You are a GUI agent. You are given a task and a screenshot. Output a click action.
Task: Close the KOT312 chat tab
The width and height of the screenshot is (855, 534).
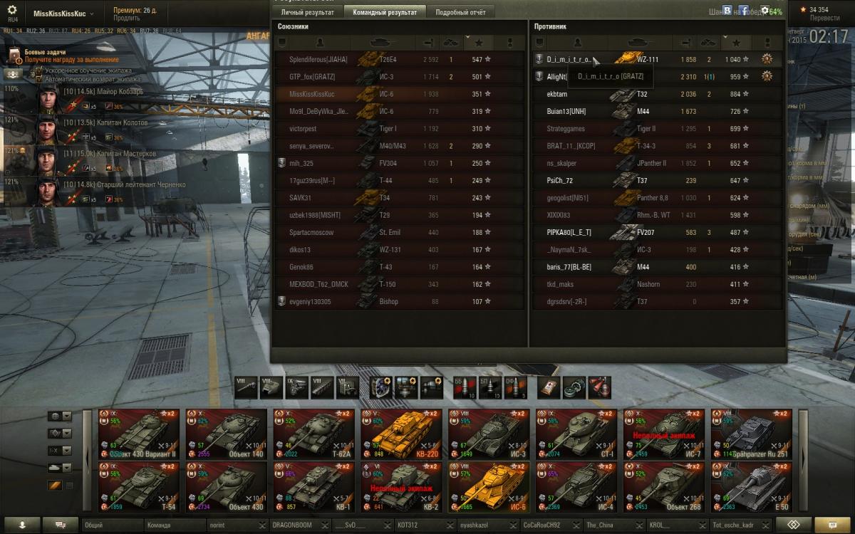click(x=451, y=525)
